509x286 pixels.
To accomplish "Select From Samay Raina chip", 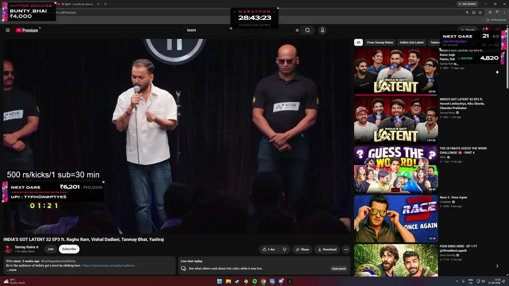I will [380, 43].
